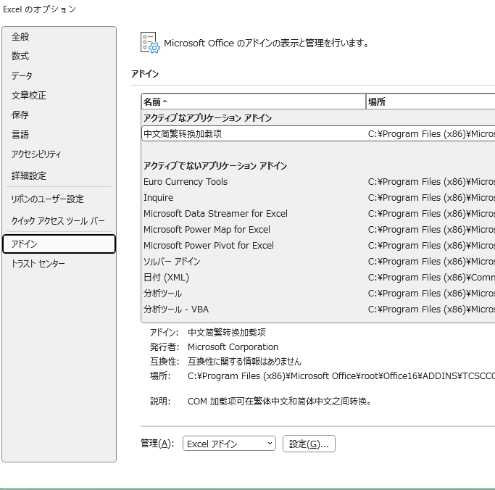Go to 文章校正 settings
This screenshot has width=495, height=490.
(29, 96)
